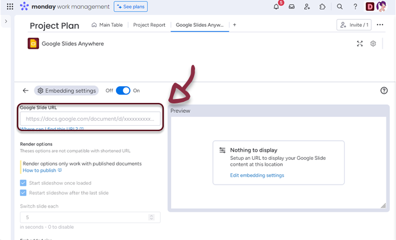Click the back arrow beside Embedding settings
The width and height of the screenshot is (396, 240).
tap(26, 91)
